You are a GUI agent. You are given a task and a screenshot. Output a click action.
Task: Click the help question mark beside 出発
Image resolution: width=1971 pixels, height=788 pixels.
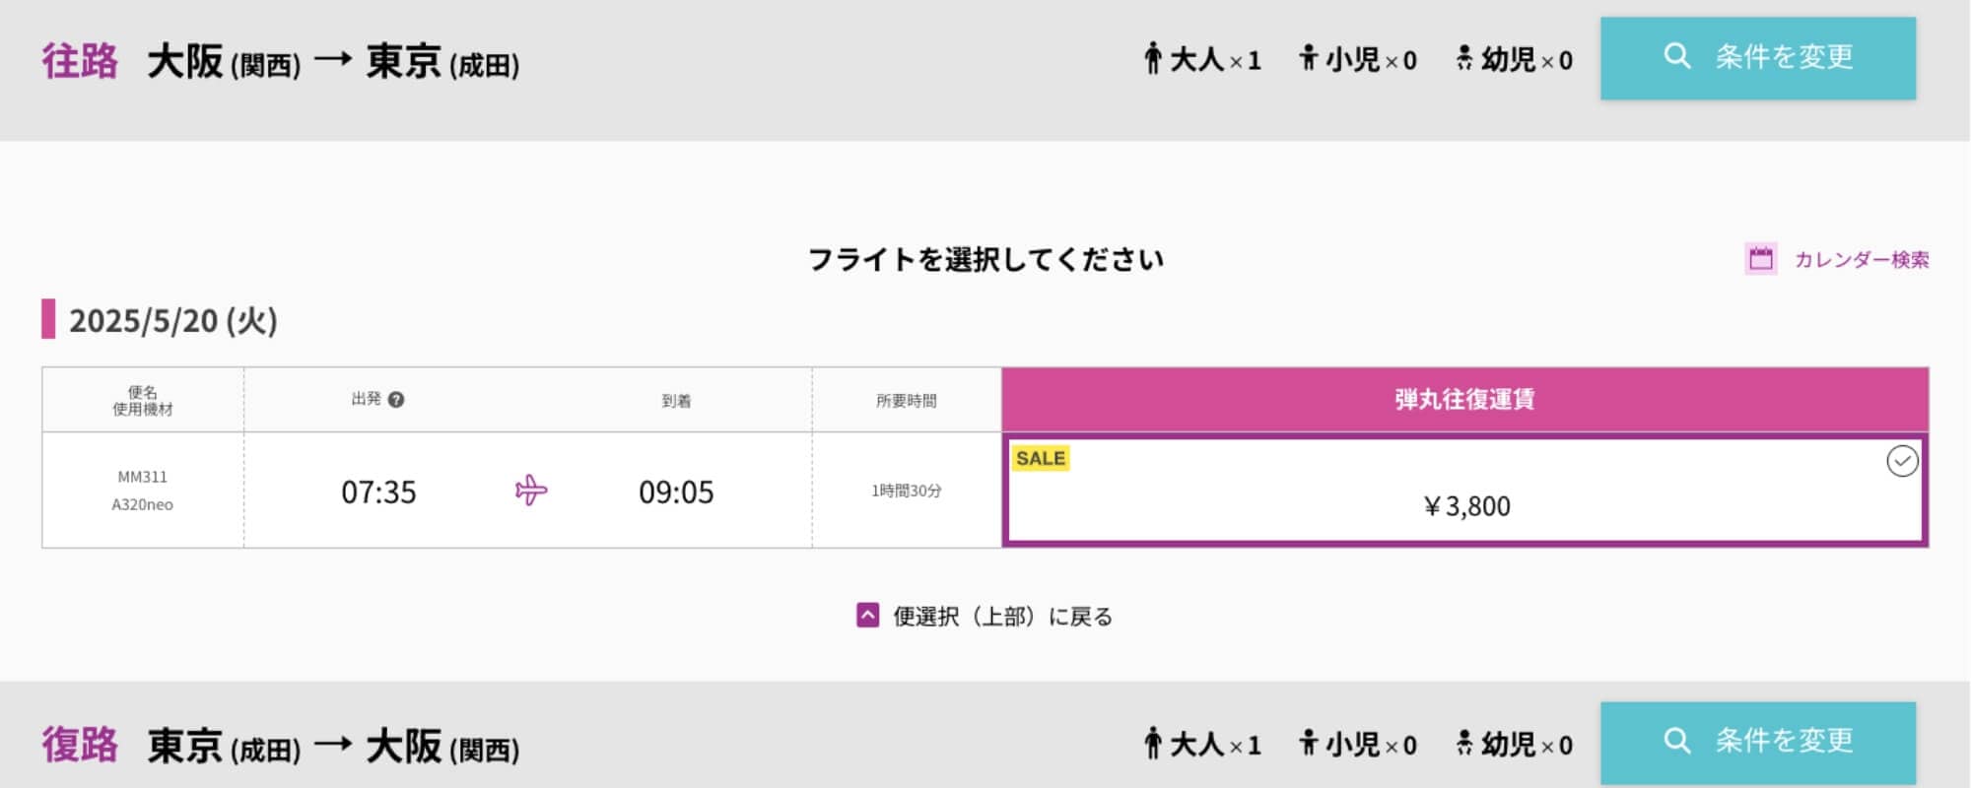coord(396,400)
